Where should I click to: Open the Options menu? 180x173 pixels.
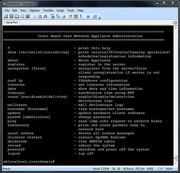point(35,10)
